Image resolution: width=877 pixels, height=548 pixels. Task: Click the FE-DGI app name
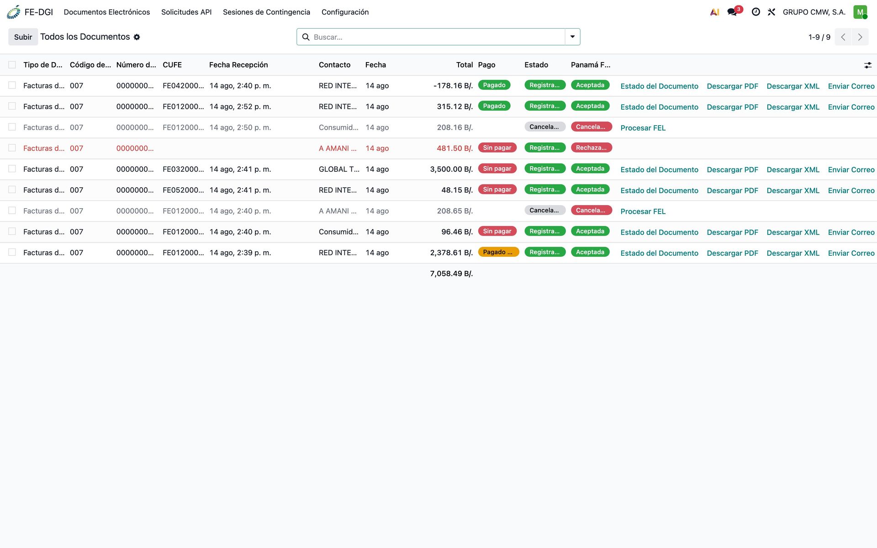39,12
